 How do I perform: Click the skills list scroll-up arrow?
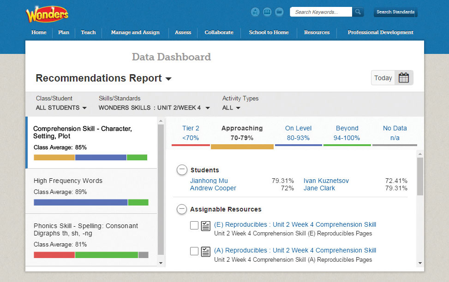161,121
